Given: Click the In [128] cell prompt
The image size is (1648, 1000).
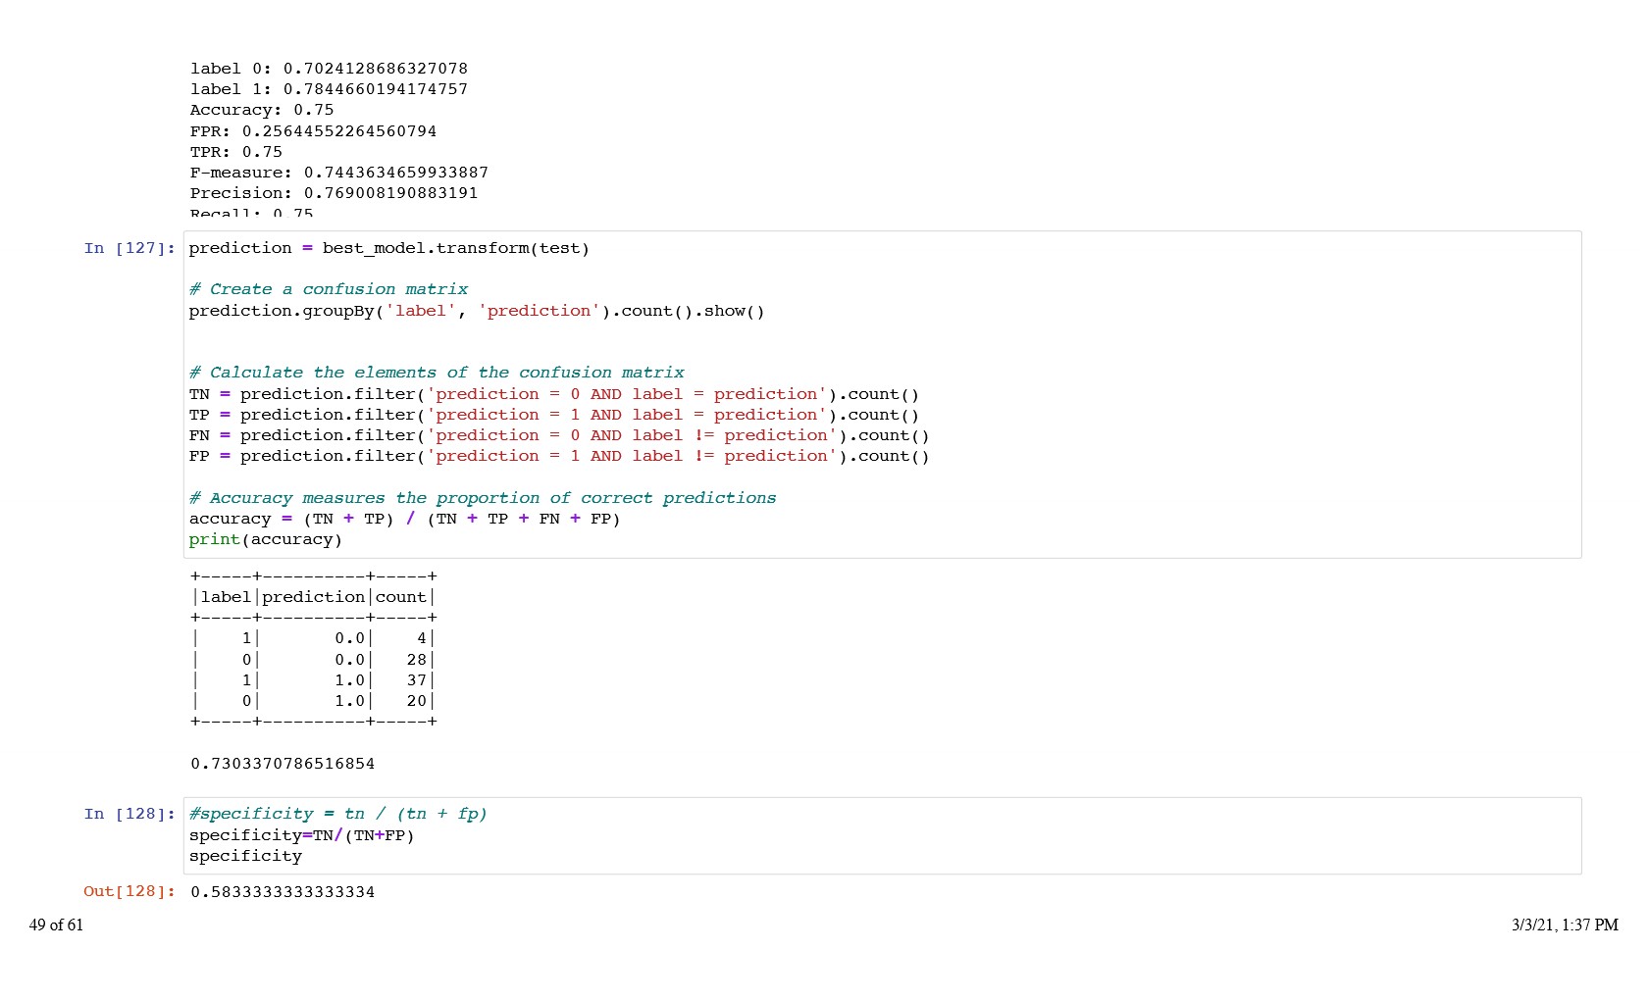Looking at the screenshot, I should 129,814.
